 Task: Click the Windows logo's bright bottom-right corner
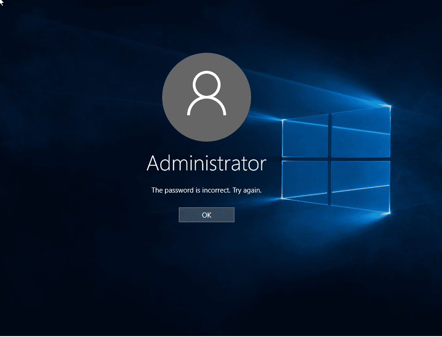(x=389, y=213)
